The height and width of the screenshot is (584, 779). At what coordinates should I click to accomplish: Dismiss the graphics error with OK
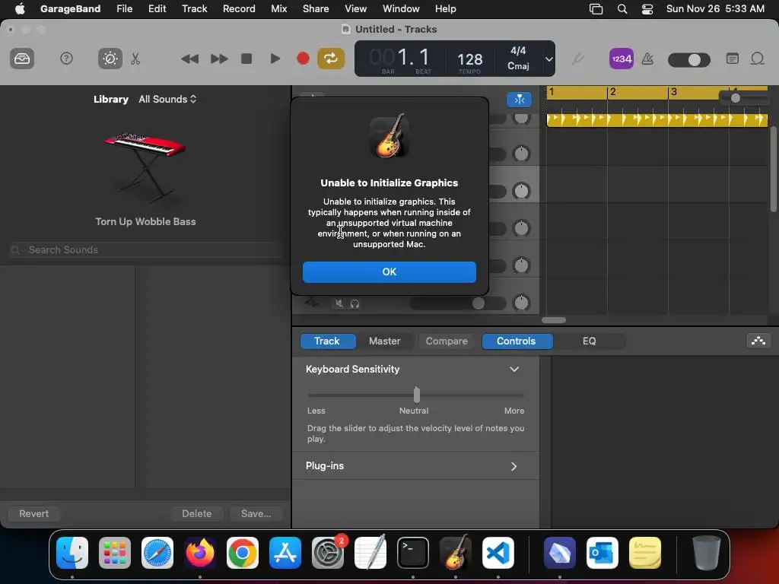tap(389, 271)
